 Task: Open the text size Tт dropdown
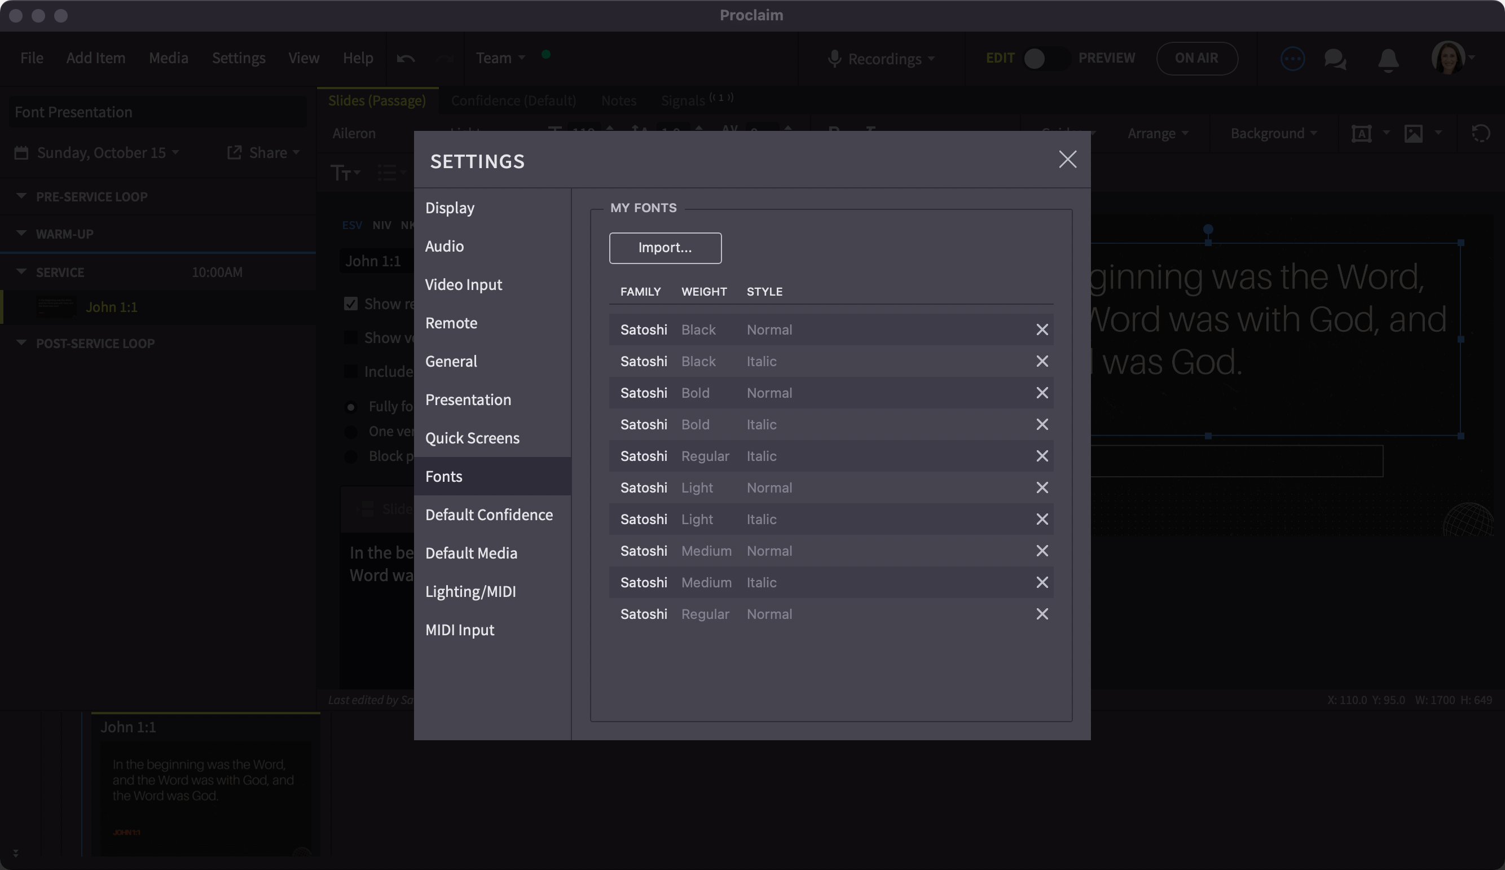point(345,173)
